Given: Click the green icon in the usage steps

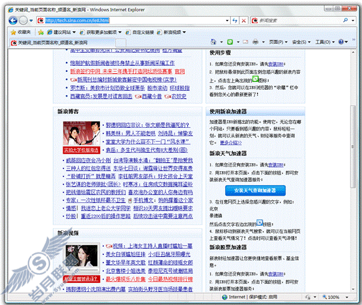Looking at the screenshot, I should point(255,79).
